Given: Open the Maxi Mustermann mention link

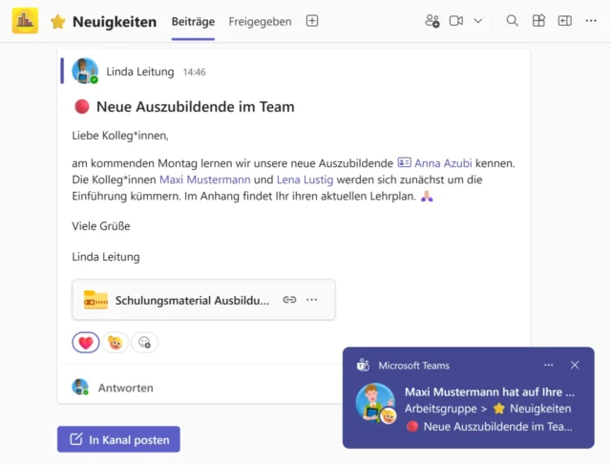Looking at the screenshot, I should pyautogui.click(x=205, y=180).
